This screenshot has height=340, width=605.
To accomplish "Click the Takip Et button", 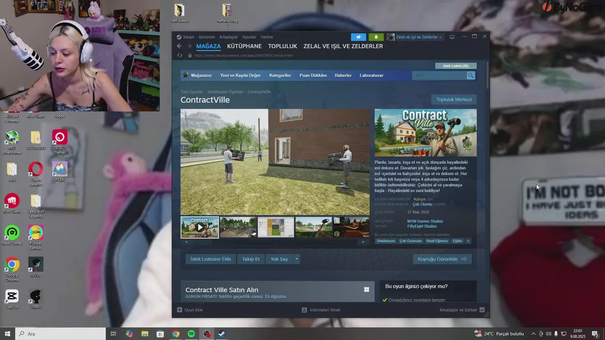I will [251, 259].
